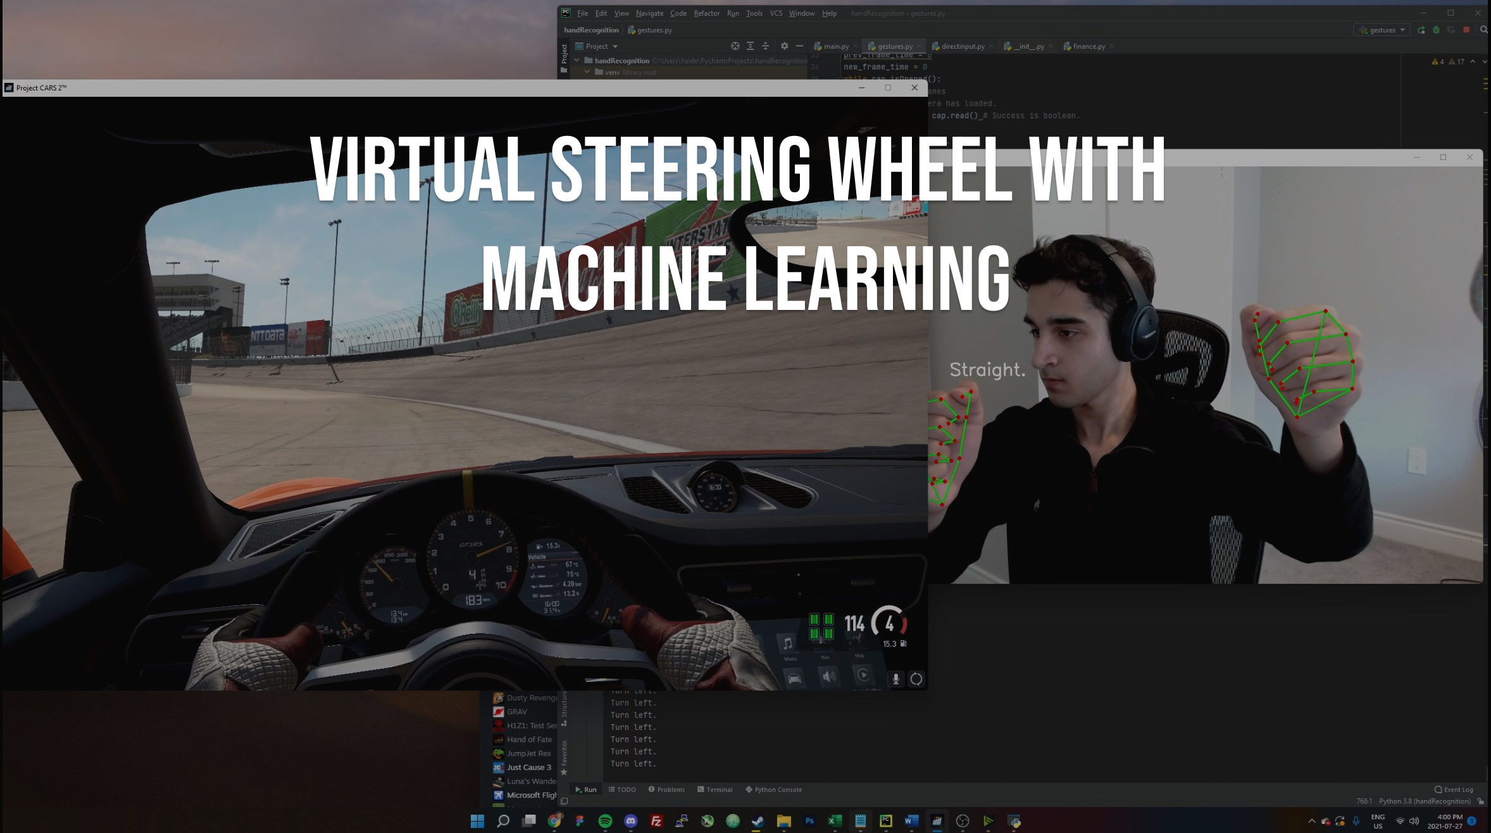The height and width of the screenshot is (833, 1491).
Task: Open the volume icon in system tray
Action: point(1414,821)
